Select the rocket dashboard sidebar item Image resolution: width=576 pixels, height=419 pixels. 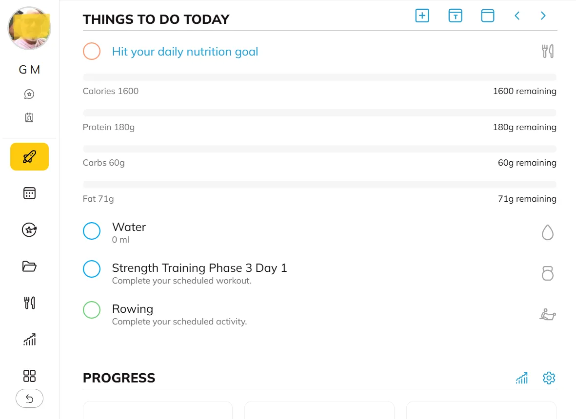[x=29, y=156]
